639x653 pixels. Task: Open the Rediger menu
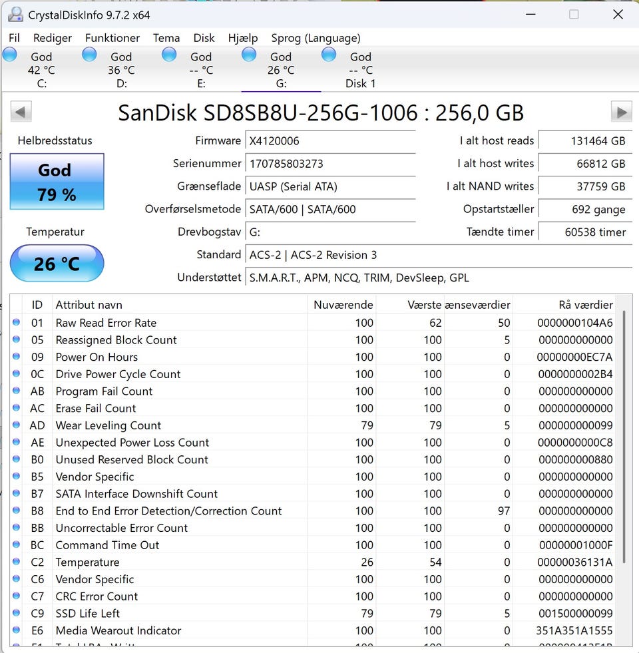click(53, 38)
